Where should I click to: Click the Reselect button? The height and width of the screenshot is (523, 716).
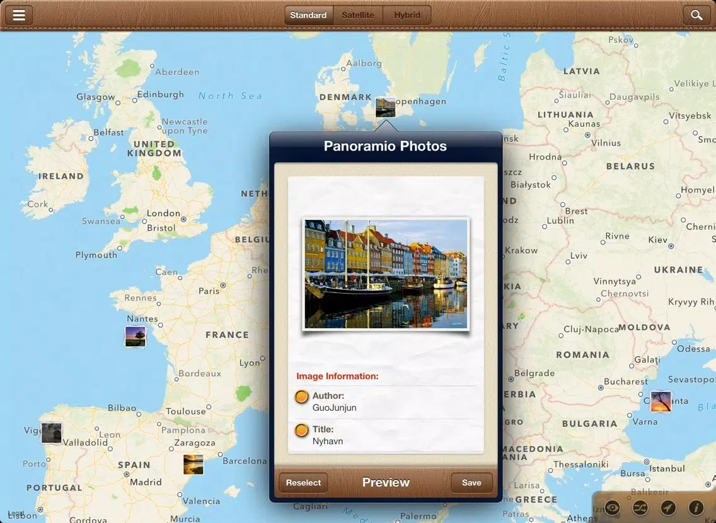(303, 483)
